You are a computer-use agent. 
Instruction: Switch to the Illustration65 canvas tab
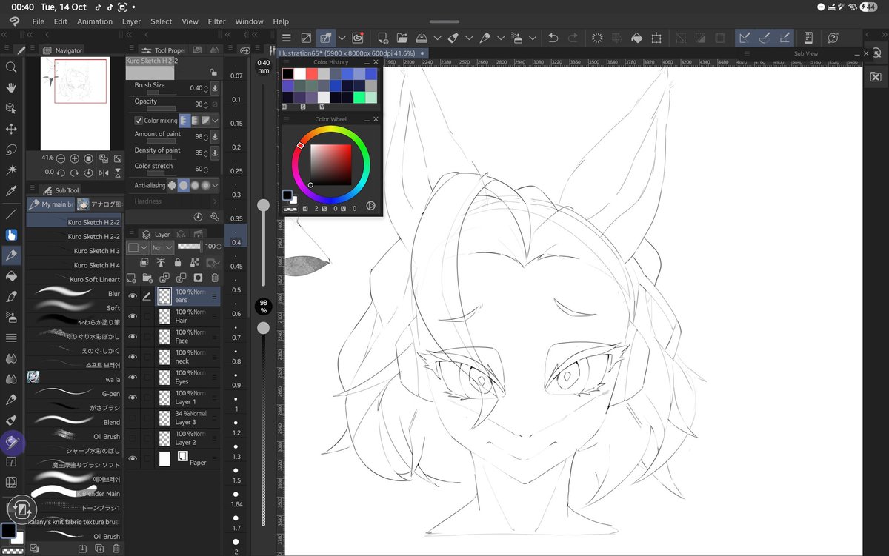pyautogui.click(x=348, y=53)
